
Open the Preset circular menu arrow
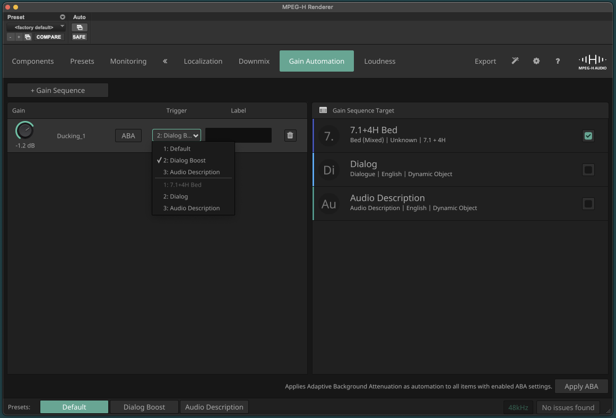pos(63,18)
